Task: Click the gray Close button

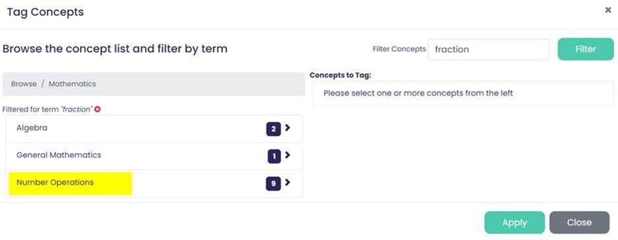Action: (579, 223)
